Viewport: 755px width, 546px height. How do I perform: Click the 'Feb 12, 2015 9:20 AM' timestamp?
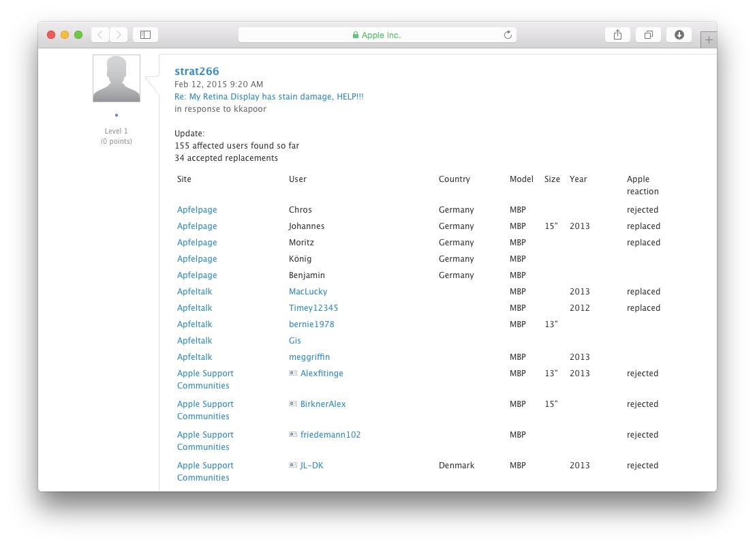coord(219,85)
